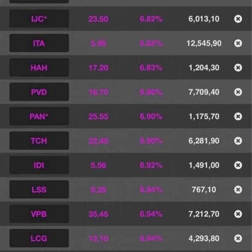
Task: Open HAH stock symbol details
Action: click(x=39, y=68)
